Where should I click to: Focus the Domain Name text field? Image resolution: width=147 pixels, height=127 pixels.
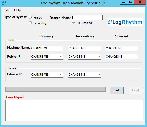(x=87, y=18)
